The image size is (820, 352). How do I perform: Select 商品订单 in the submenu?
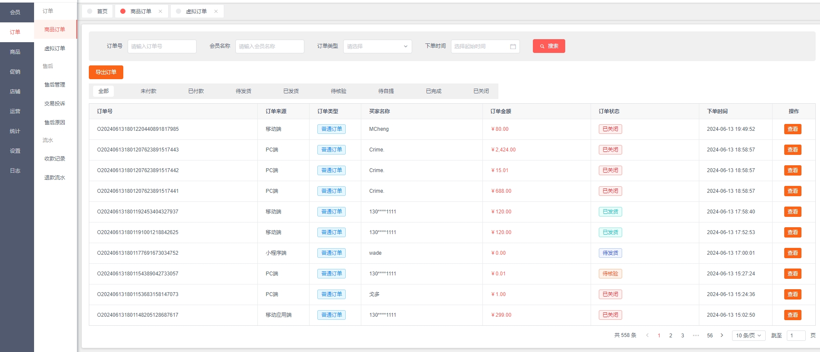coord(55,30)
